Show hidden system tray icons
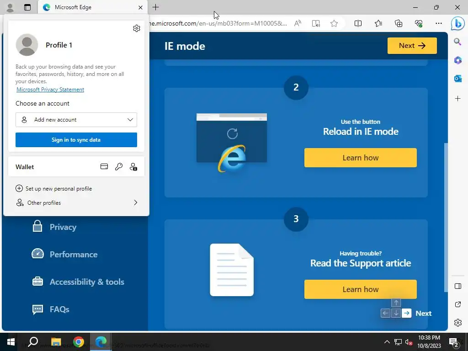This screenshot has height=351, width=468. coord(387,342)
